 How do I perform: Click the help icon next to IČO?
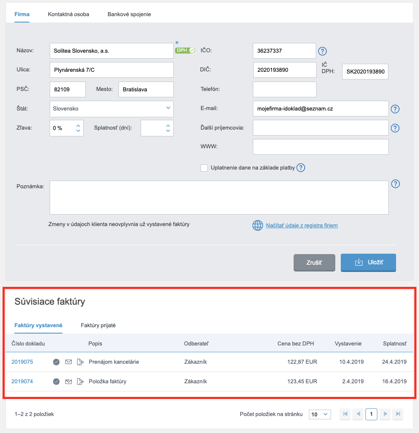323,51
